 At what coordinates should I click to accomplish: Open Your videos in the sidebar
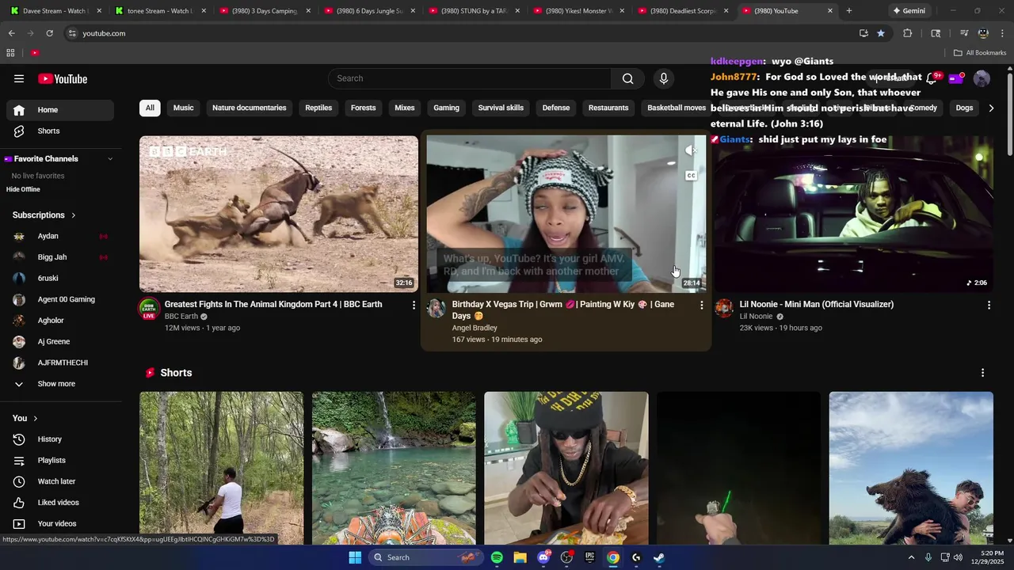tap(60, 523)
